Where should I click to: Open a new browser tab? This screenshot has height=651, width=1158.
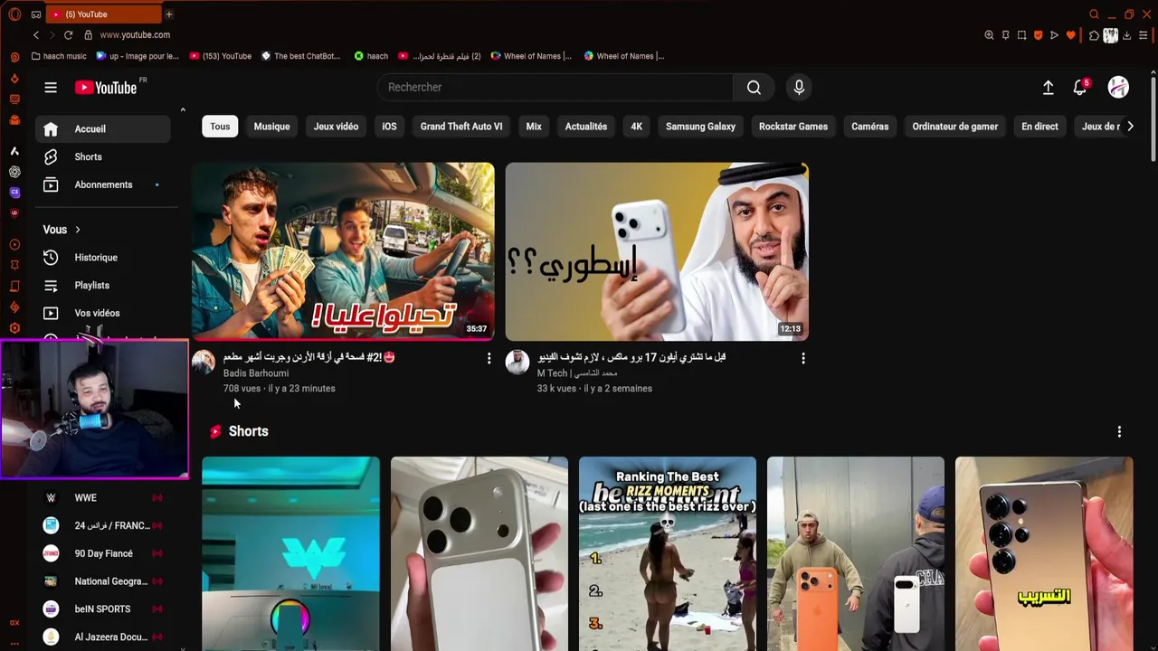coord(168,14)
